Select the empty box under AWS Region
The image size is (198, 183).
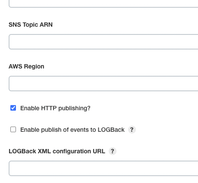point(104,84)
